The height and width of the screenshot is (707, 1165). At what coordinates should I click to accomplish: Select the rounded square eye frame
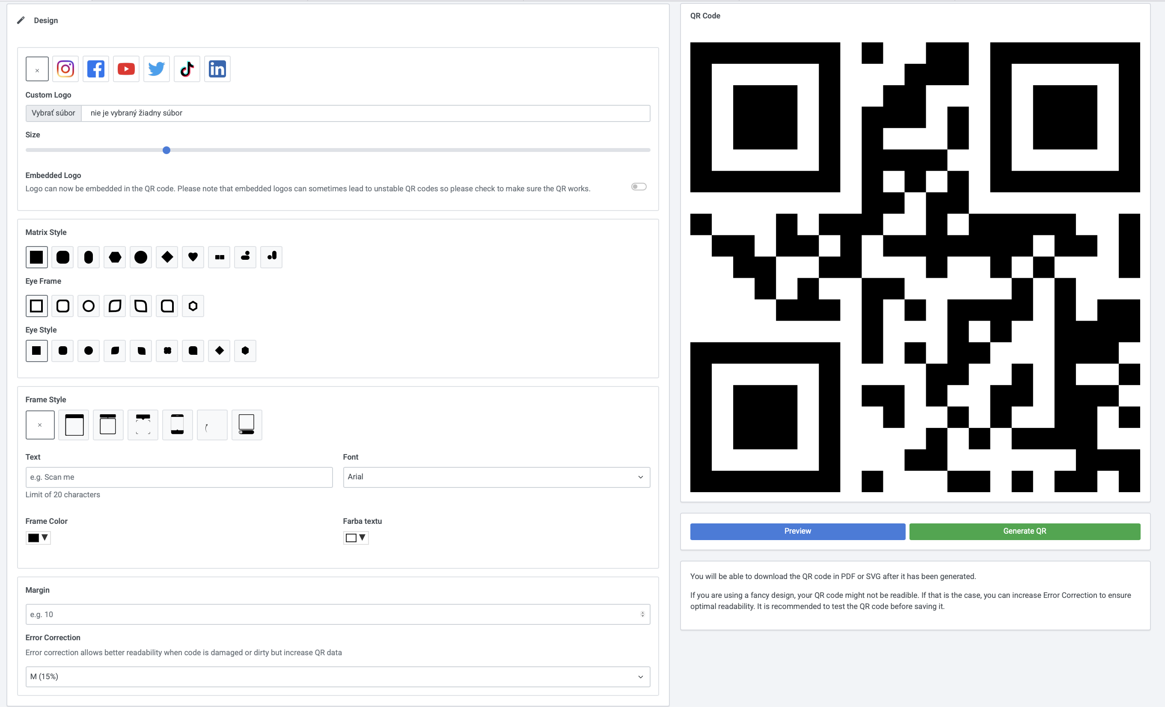click(62, 306)
